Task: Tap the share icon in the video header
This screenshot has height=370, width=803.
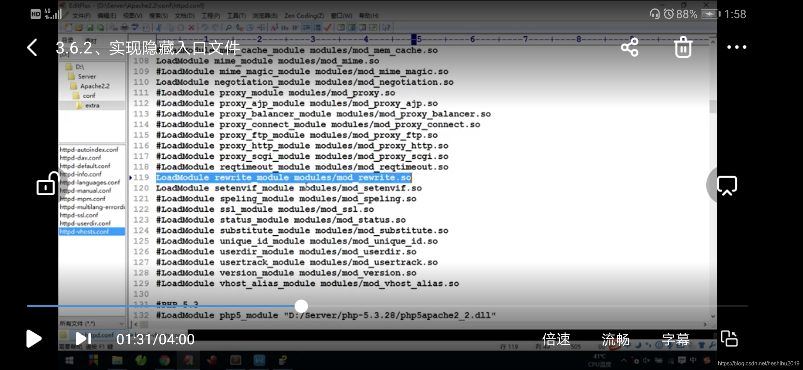Action: [x=630, y=47]
